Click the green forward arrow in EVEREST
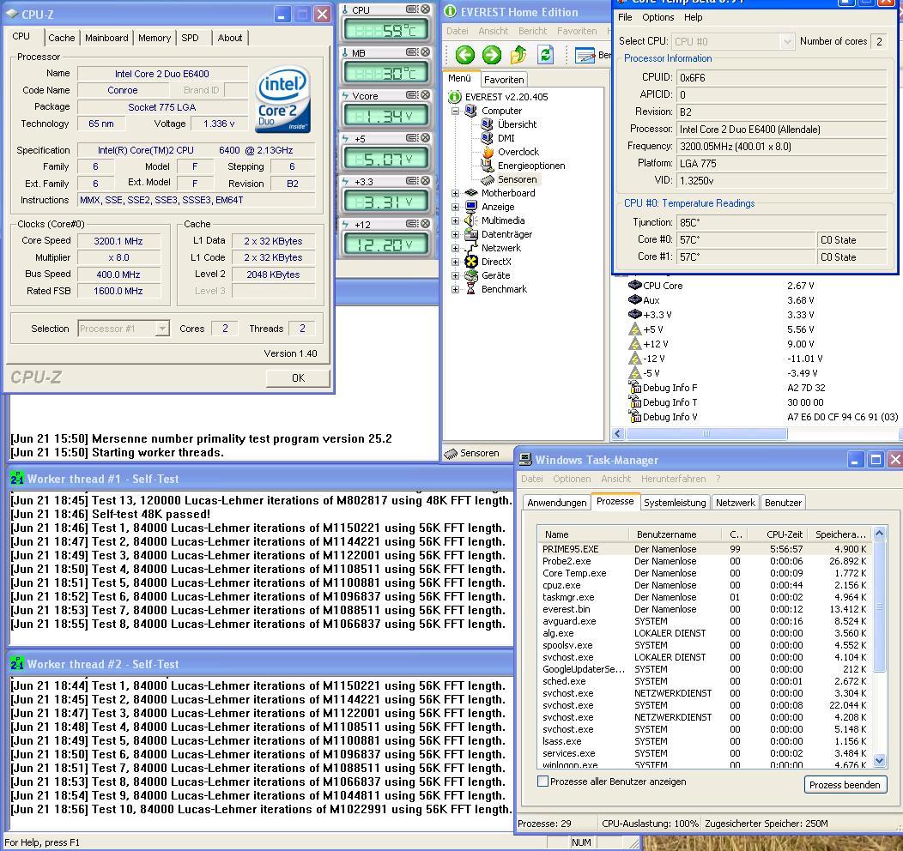This screenshot has height=851, width=903. [492, 56]
